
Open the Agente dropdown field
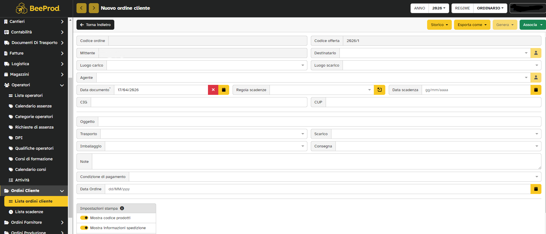point(313,77)
